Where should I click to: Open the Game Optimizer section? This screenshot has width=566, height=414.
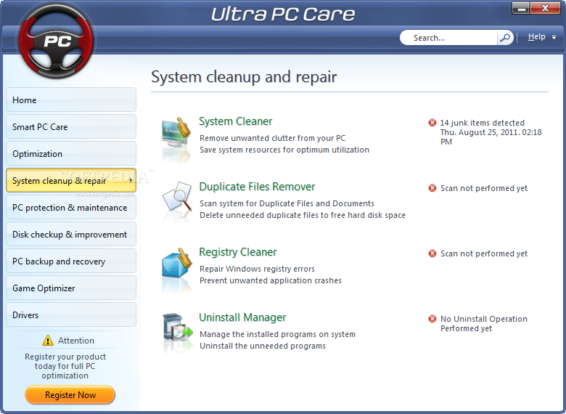71,288
